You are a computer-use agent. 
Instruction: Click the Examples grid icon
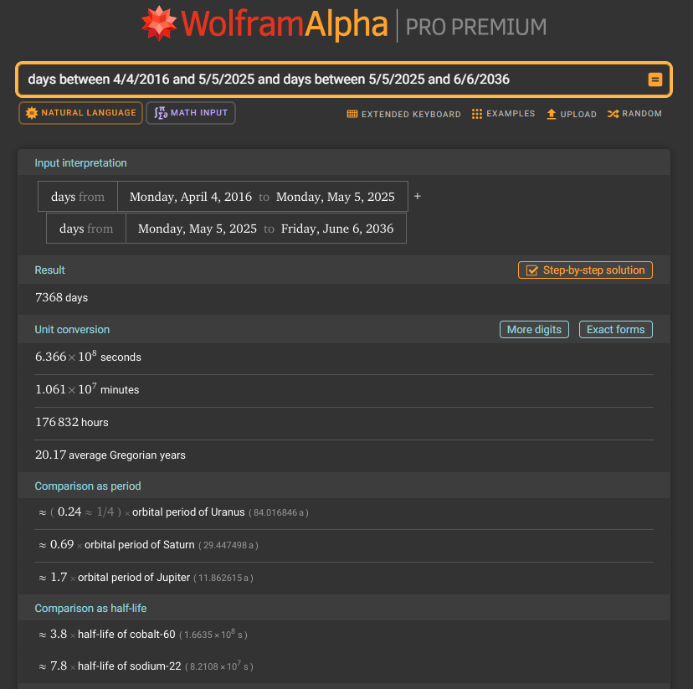(477, 114)
